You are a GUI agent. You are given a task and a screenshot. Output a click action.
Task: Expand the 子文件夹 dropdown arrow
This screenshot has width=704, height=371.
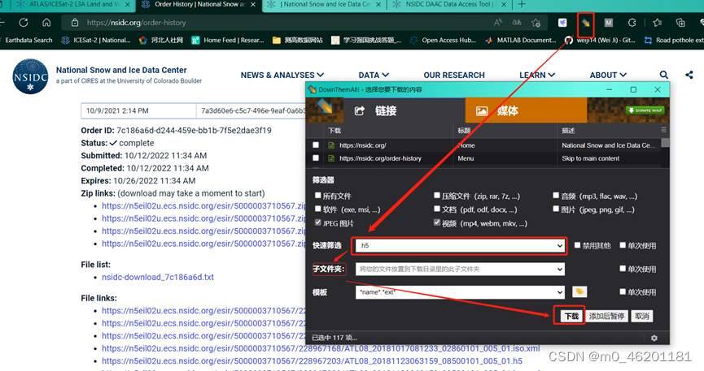tap(559, 269)
